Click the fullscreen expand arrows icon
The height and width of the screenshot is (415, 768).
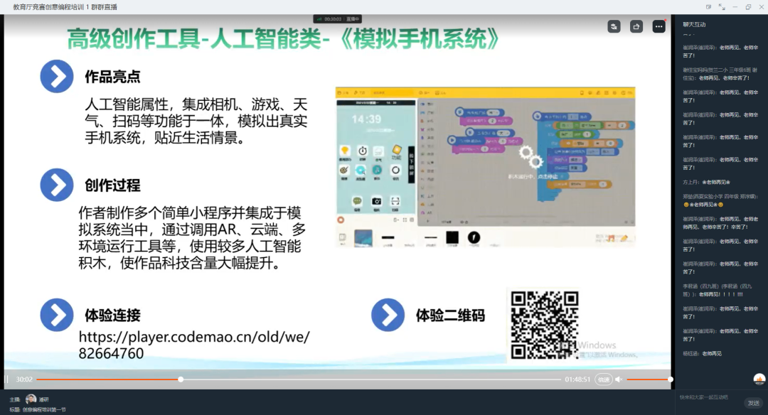(722, 6)
